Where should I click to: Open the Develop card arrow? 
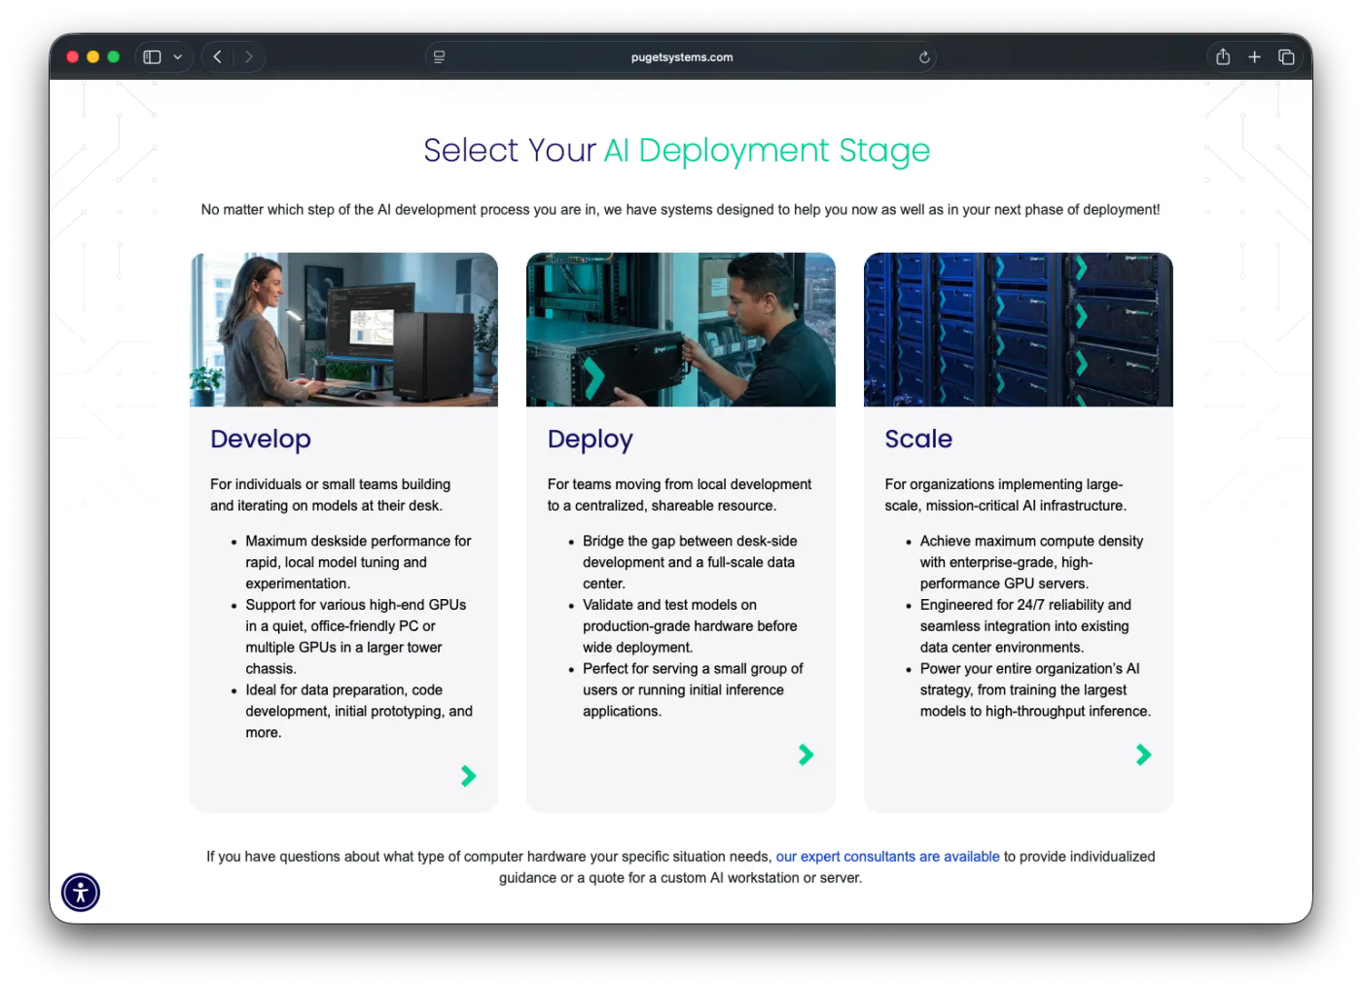click(x=468, y=775)
